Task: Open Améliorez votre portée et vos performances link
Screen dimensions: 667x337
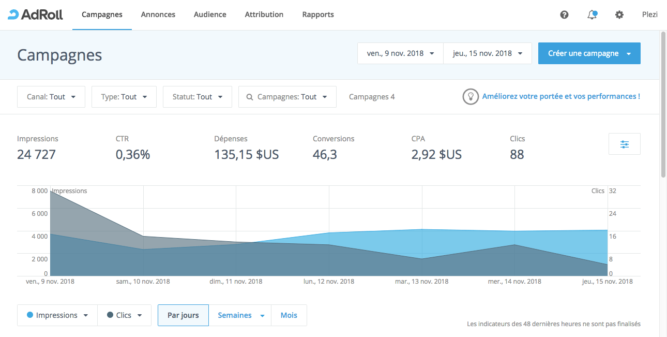Action: [561, 96]
